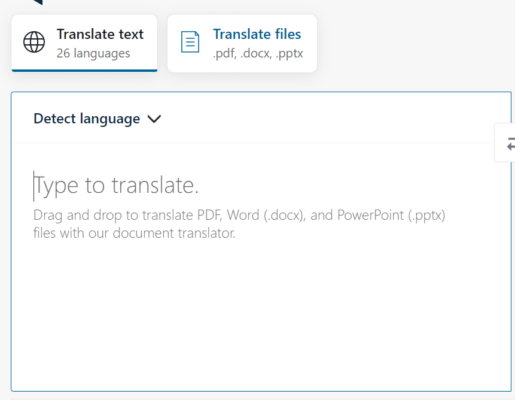Expand the chevron beside Detect language

click(154, 119)
